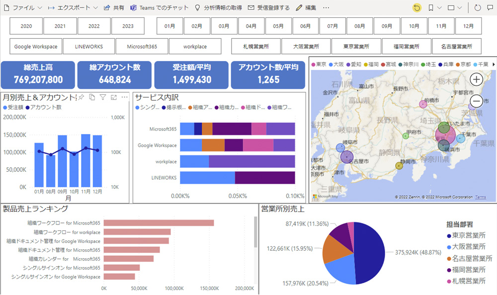Screen dimensions: 497x295
Task: Toggle the 07月 month slicer
Action: pos(332,26)
